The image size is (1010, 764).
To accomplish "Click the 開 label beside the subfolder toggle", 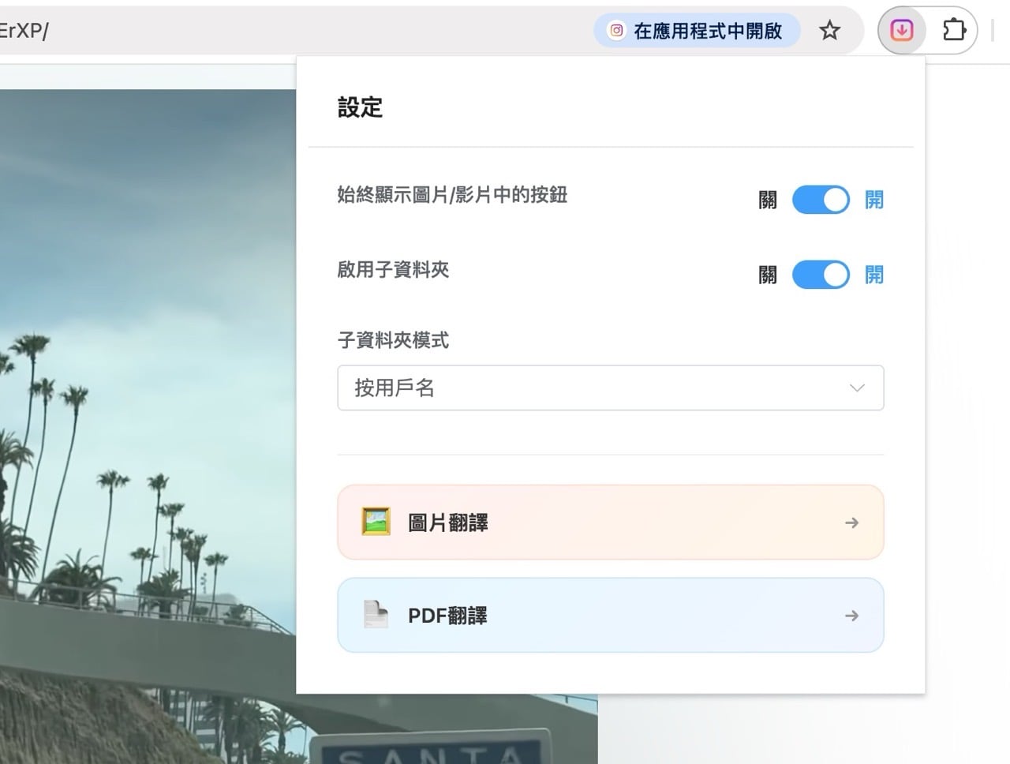I will click(x=873, y=275).
